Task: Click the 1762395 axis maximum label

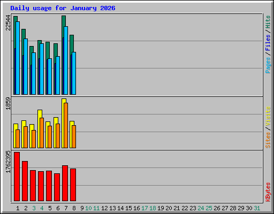Action: 8,162
